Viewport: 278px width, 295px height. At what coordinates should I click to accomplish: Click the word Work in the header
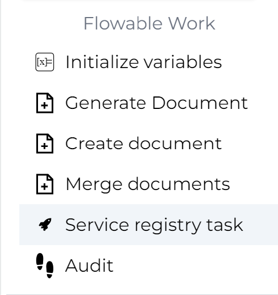tap(192, 23)
